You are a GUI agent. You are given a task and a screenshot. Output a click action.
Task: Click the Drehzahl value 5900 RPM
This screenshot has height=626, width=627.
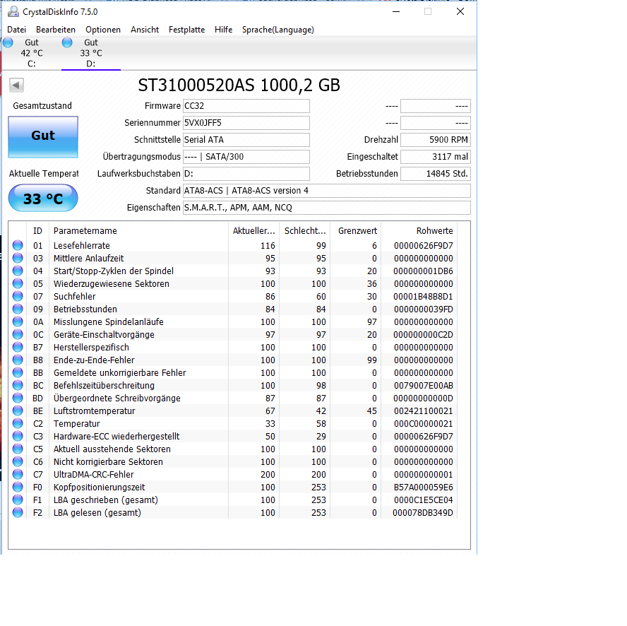(x=436, y=140)
